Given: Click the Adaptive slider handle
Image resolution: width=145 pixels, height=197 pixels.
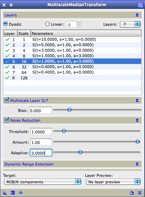Looking at the screenshot, I should (x=80, y=152).
